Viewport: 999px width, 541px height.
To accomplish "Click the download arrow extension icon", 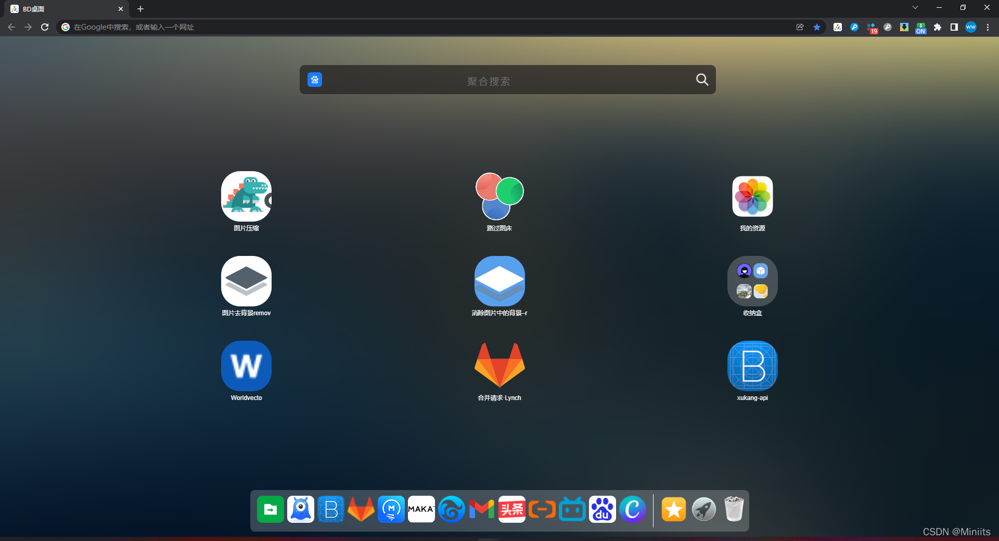I will pos(904,27).
